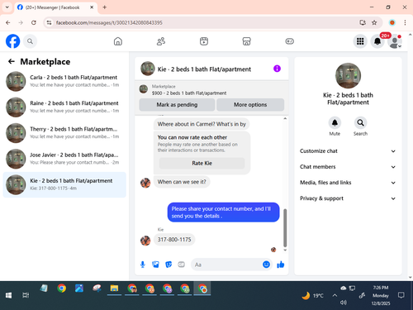Click the message Aa input field
413x310 pixels.
[x=227, y=265]
